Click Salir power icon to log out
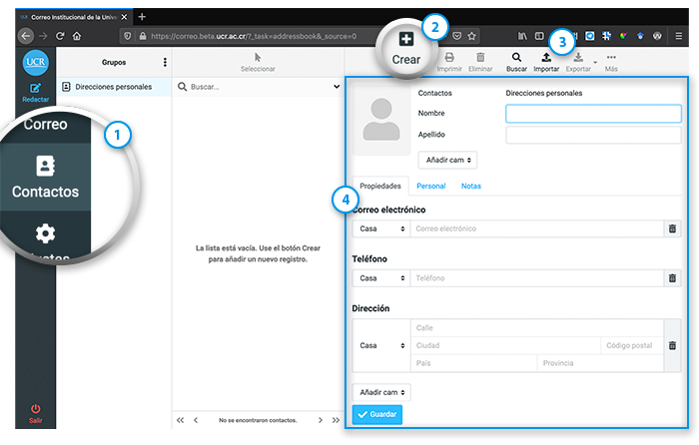Screen dimensions: 699x445 coord(36,413)
